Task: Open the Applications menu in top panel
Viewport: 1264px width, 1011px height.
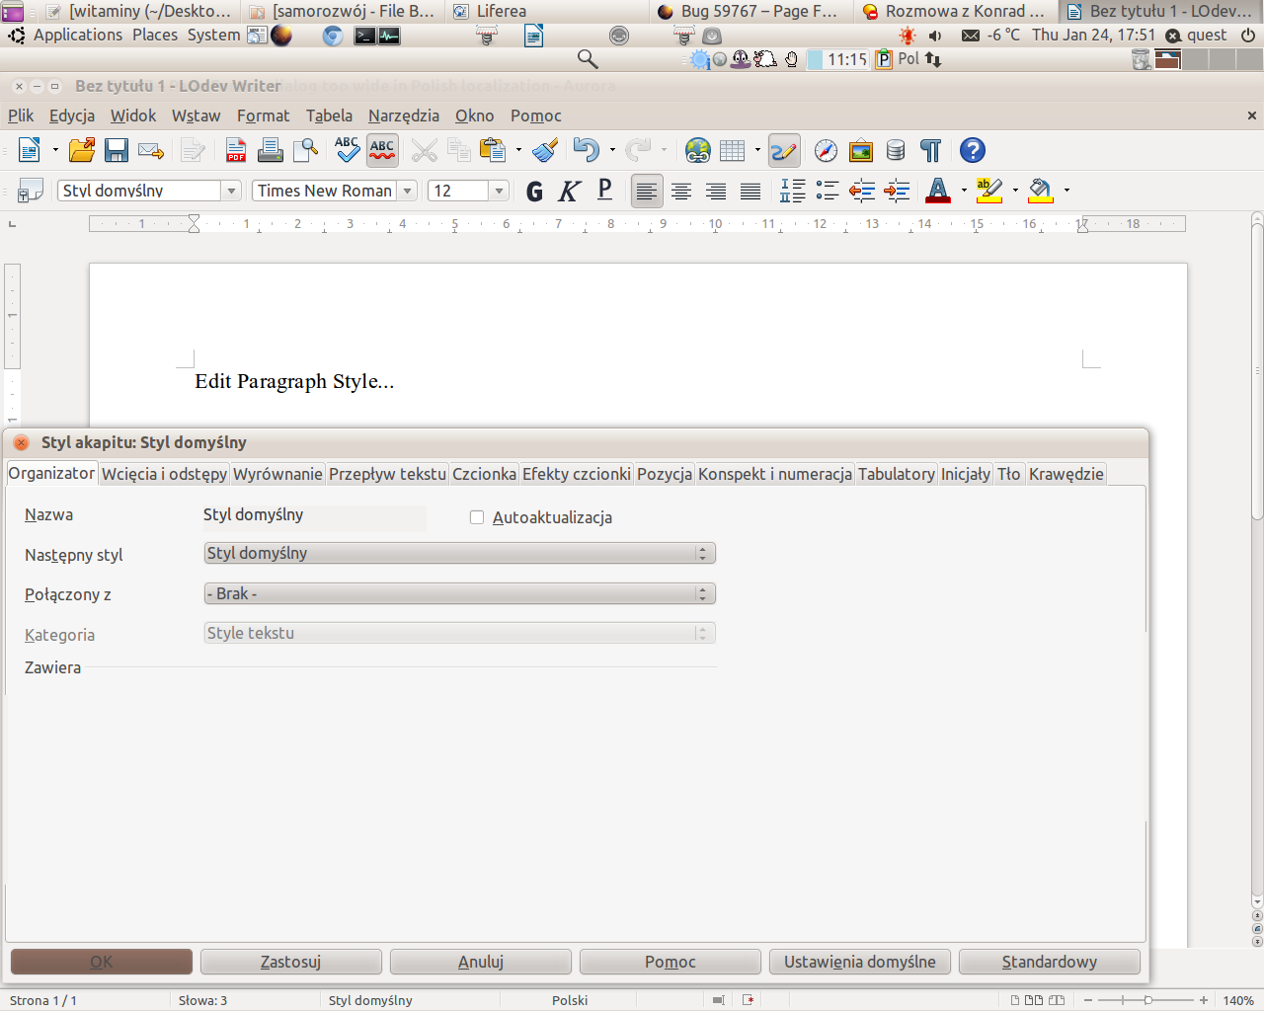Action: point(77,35)
